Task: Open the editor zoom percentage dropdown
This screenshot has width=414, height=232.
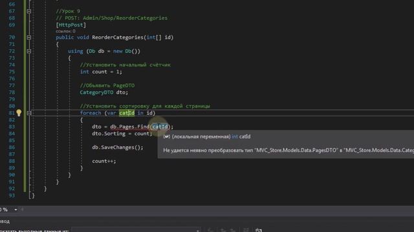Action: pyautogui.click(x=16, y=209)
